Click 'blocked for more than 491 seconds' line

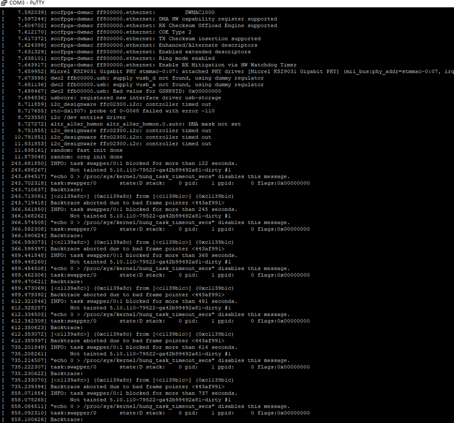[120, 301]
